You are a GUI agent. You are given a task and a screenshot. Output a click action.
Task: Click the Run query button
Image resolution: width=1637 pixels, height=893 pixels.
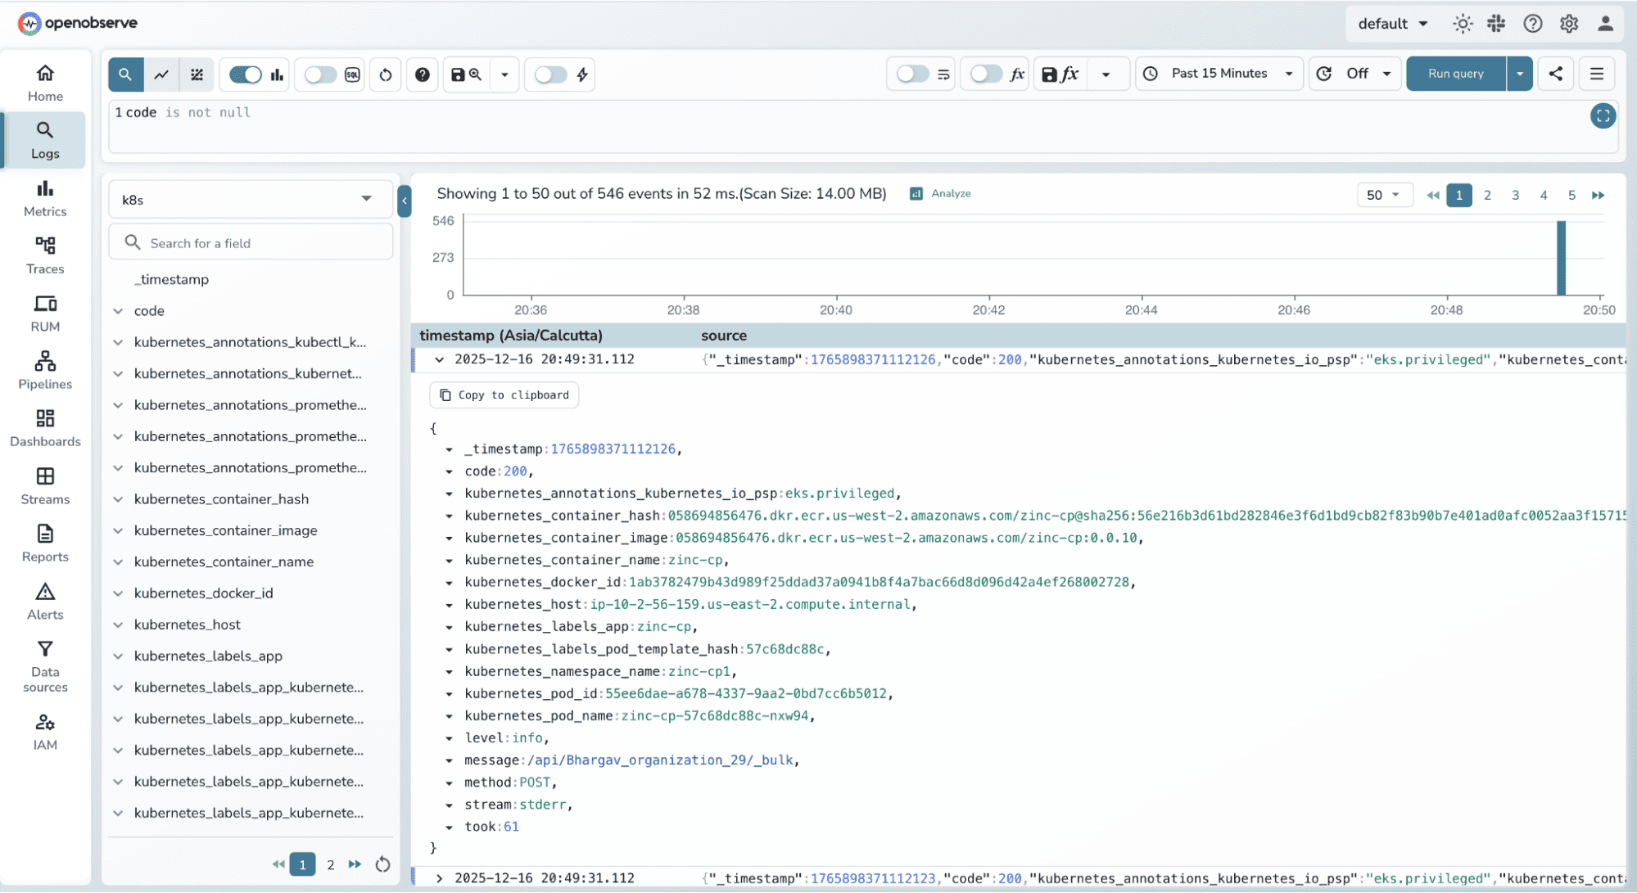1454,74
